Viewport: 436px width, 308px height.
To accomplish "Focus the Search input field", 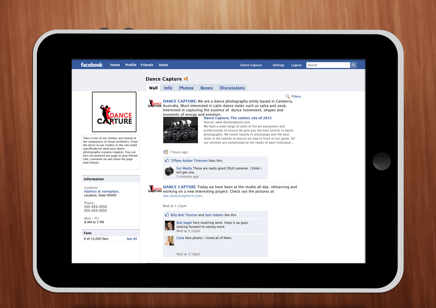I will click(328, 65).
